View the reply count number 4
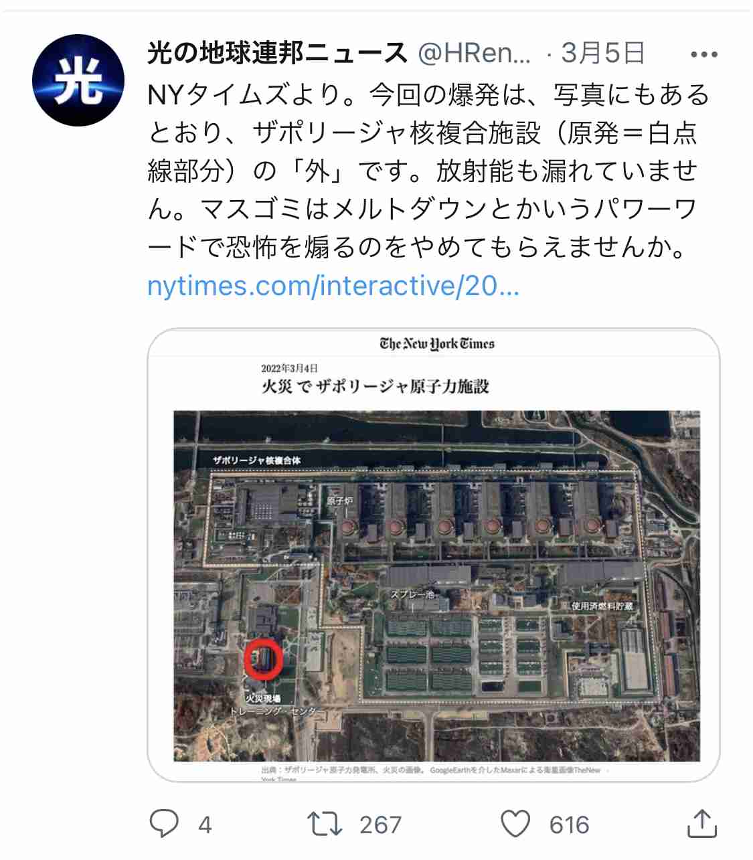This screenshot has width=753, height=860. pos(205,825)
